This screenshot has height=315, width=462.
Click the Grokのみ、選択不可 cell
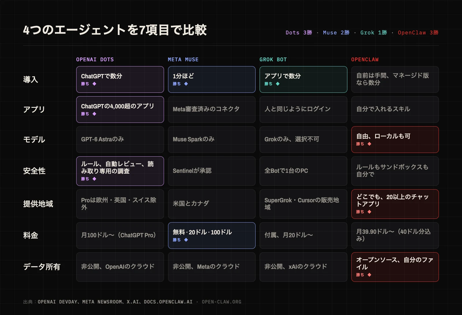[x=303, y=140]
